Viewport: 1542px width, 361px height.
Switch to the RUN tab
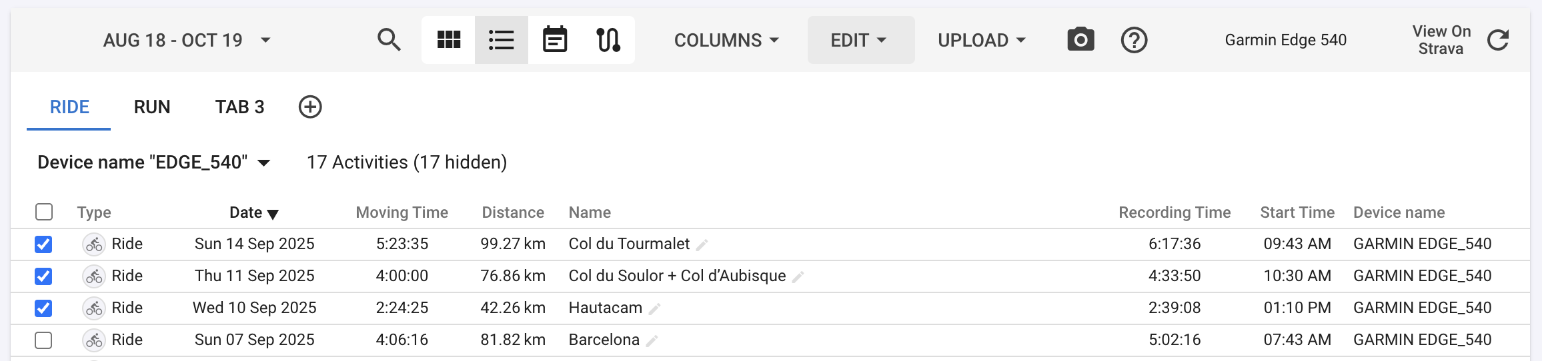click(x=152, y=107)
